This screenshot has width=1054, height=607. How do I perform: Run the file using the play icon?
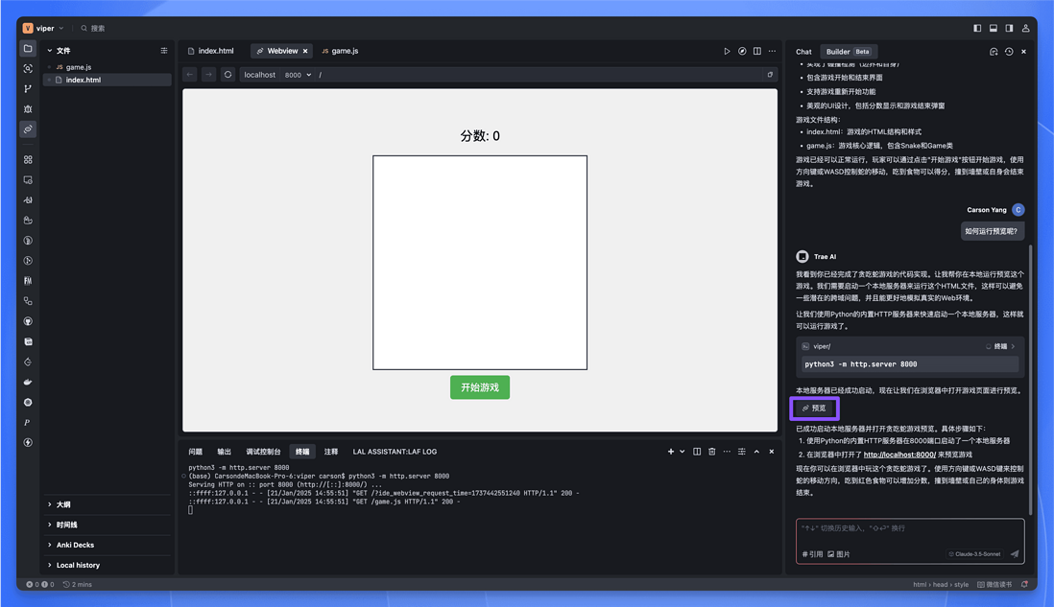(727, 51)
